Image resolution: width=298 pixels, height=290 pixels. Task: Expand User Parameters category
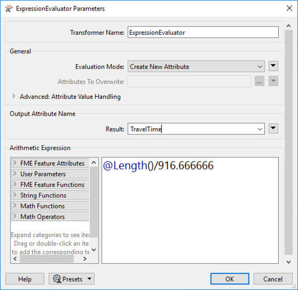(15, 174)
